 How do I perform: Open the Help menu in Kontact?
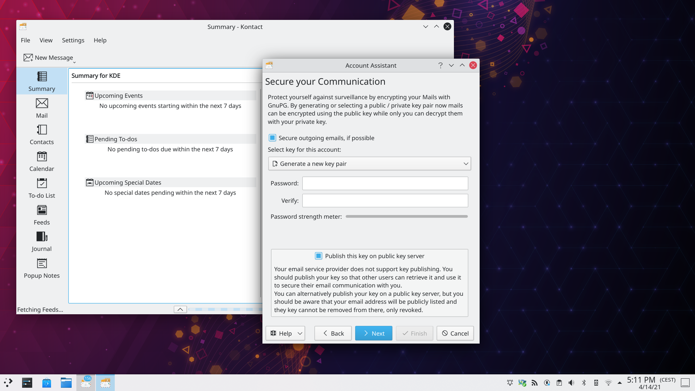100,40
